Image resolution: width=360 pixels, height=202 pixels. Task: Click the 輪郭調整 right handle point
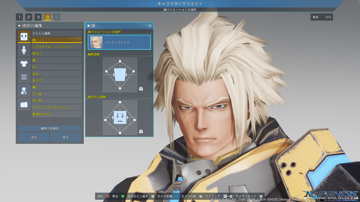tap(134, 71)
